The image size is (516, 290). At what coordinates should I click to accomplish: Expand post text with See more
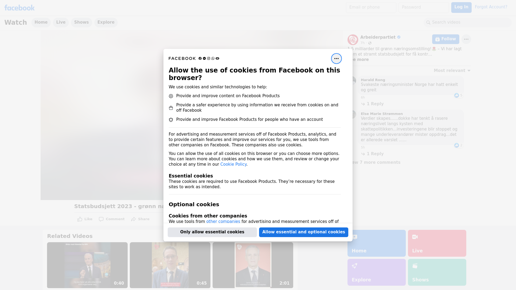(x=360, y=60)
